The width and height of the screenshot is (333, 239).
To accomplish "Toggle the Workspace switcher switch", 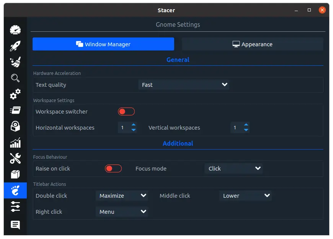I will [x=126, y=111].
